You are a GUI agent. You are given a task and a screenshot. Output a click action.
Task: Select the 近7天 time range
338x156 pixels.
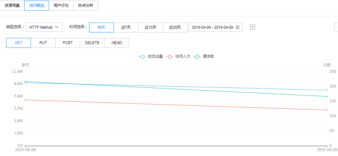[126, 27]
